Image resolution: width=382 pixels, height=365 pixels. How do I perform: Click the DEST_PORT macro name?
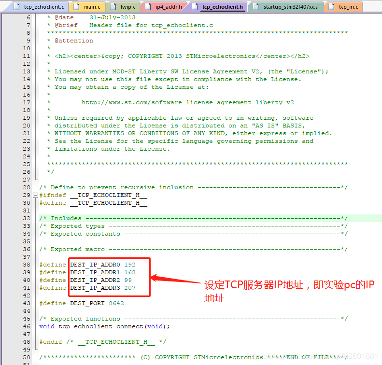click(87, 303)
